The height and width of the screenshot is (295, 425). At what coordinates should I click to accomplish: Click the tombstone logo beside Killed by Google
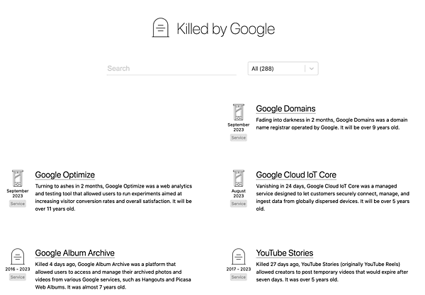coord(161,28)
